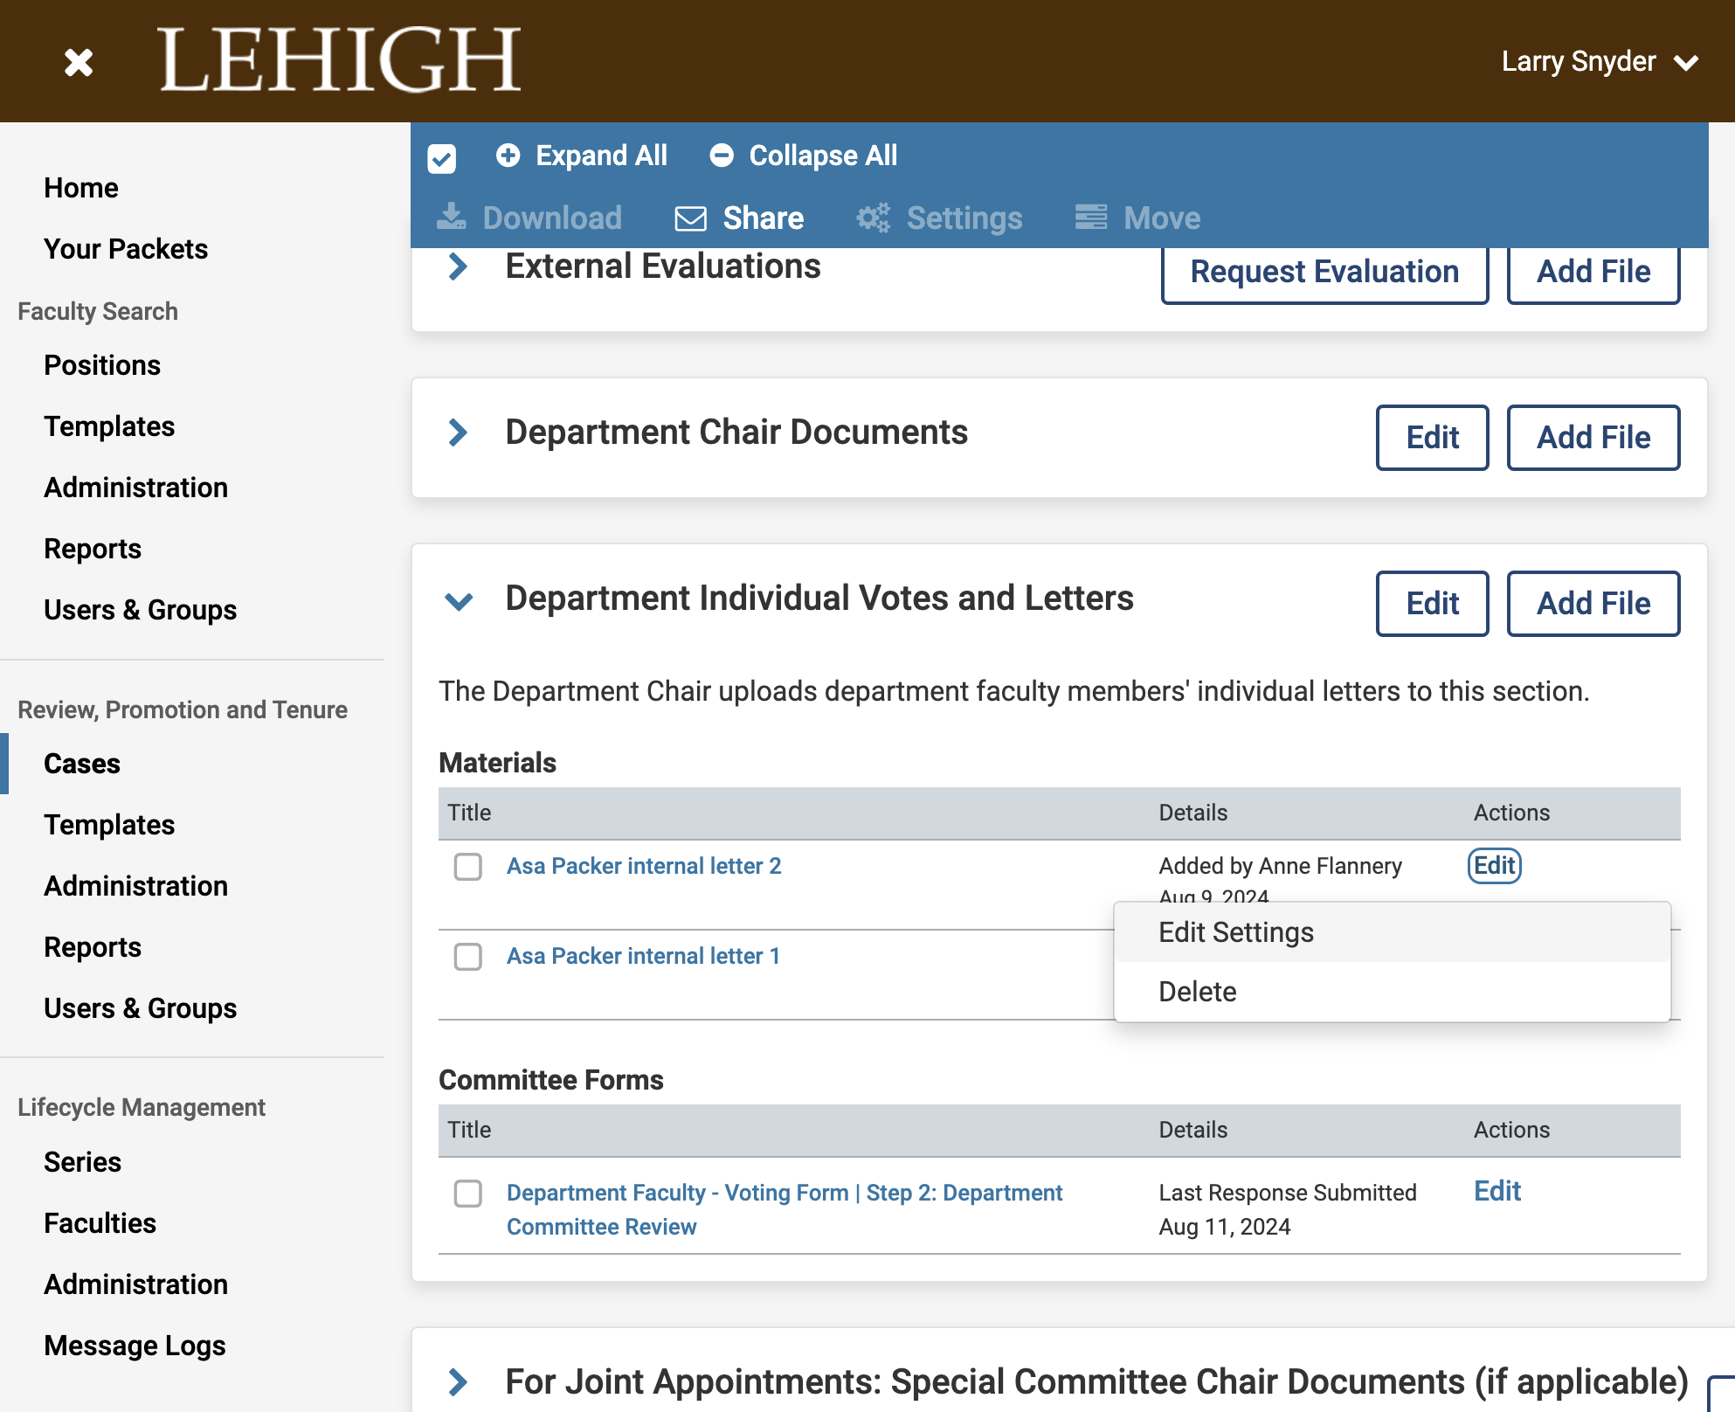Click the Settings gears icon
The width and height of the screenshot is (1735, 1412).
(873, 218)
